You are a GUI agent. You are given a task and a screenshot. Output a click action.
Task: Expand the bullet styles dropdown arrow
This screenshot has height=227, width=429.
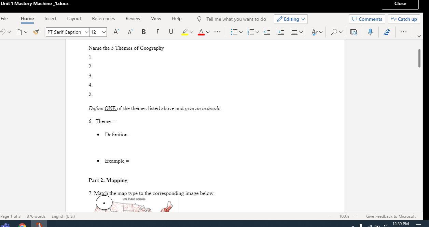coord(241,32)
